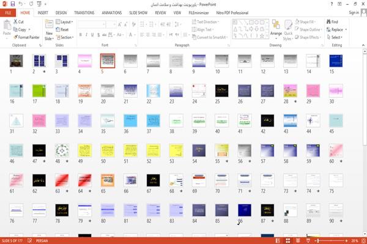Click Convert to SmartArt button

(210, 37)
